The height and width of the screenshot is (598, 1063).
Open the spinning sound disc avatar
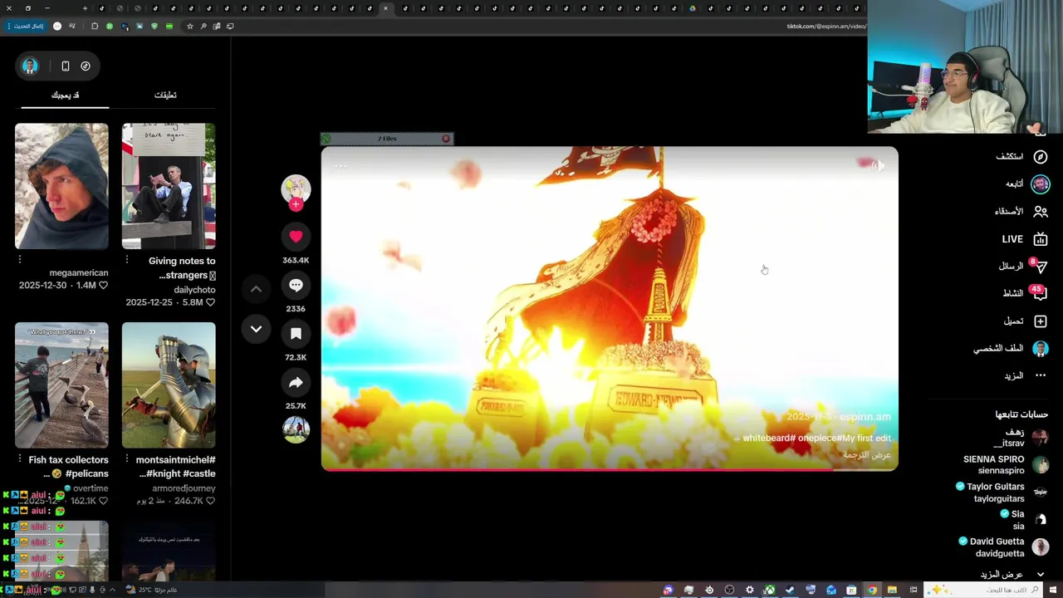point(296,429)
